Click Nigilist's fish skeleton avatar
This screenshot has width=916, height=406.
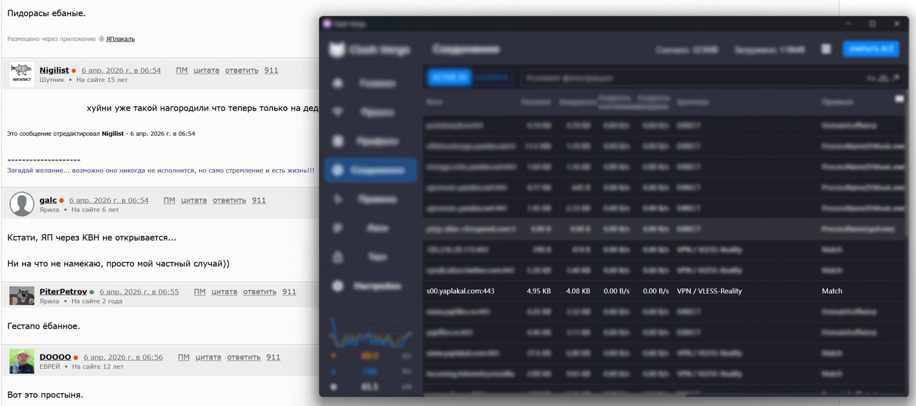(x=21, y=74)
